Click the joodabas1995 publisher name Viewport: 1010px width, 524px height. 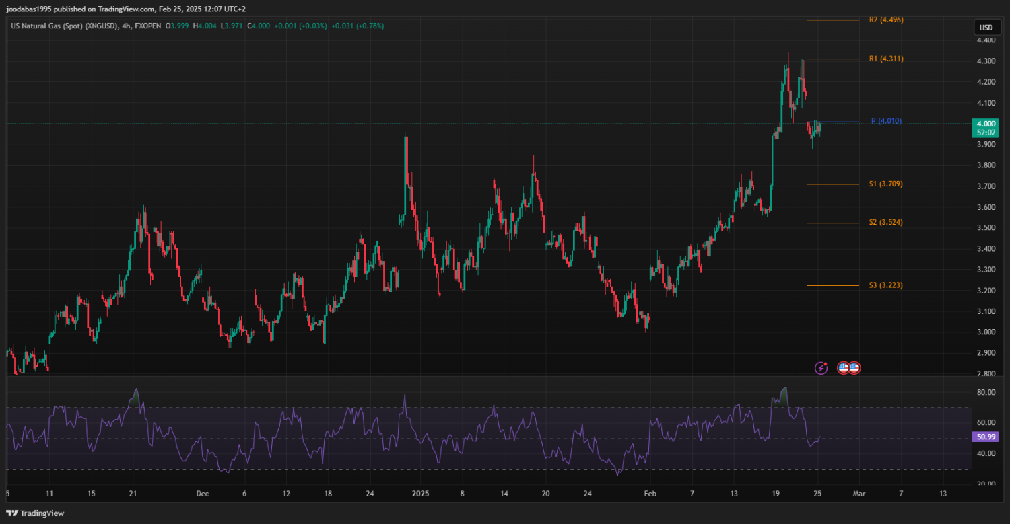click(29, 9)
